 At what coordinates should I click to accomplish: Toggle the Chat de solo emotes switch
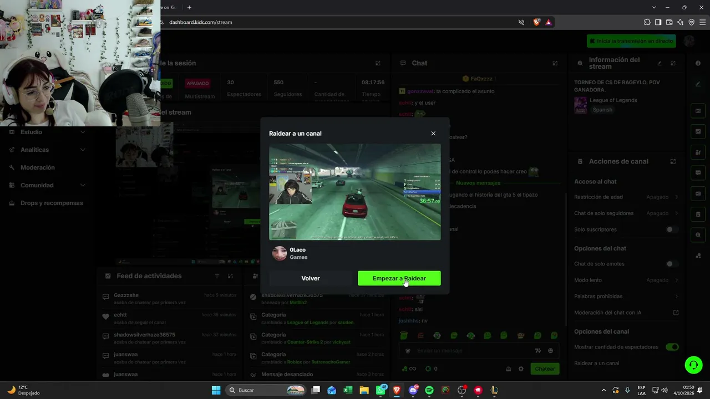[672, 264]
